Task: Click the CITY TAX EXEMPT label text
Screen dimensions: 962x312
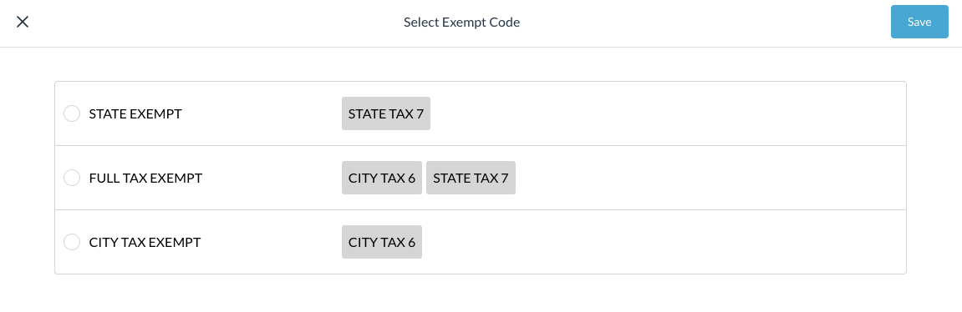Action: pos(145,243)
